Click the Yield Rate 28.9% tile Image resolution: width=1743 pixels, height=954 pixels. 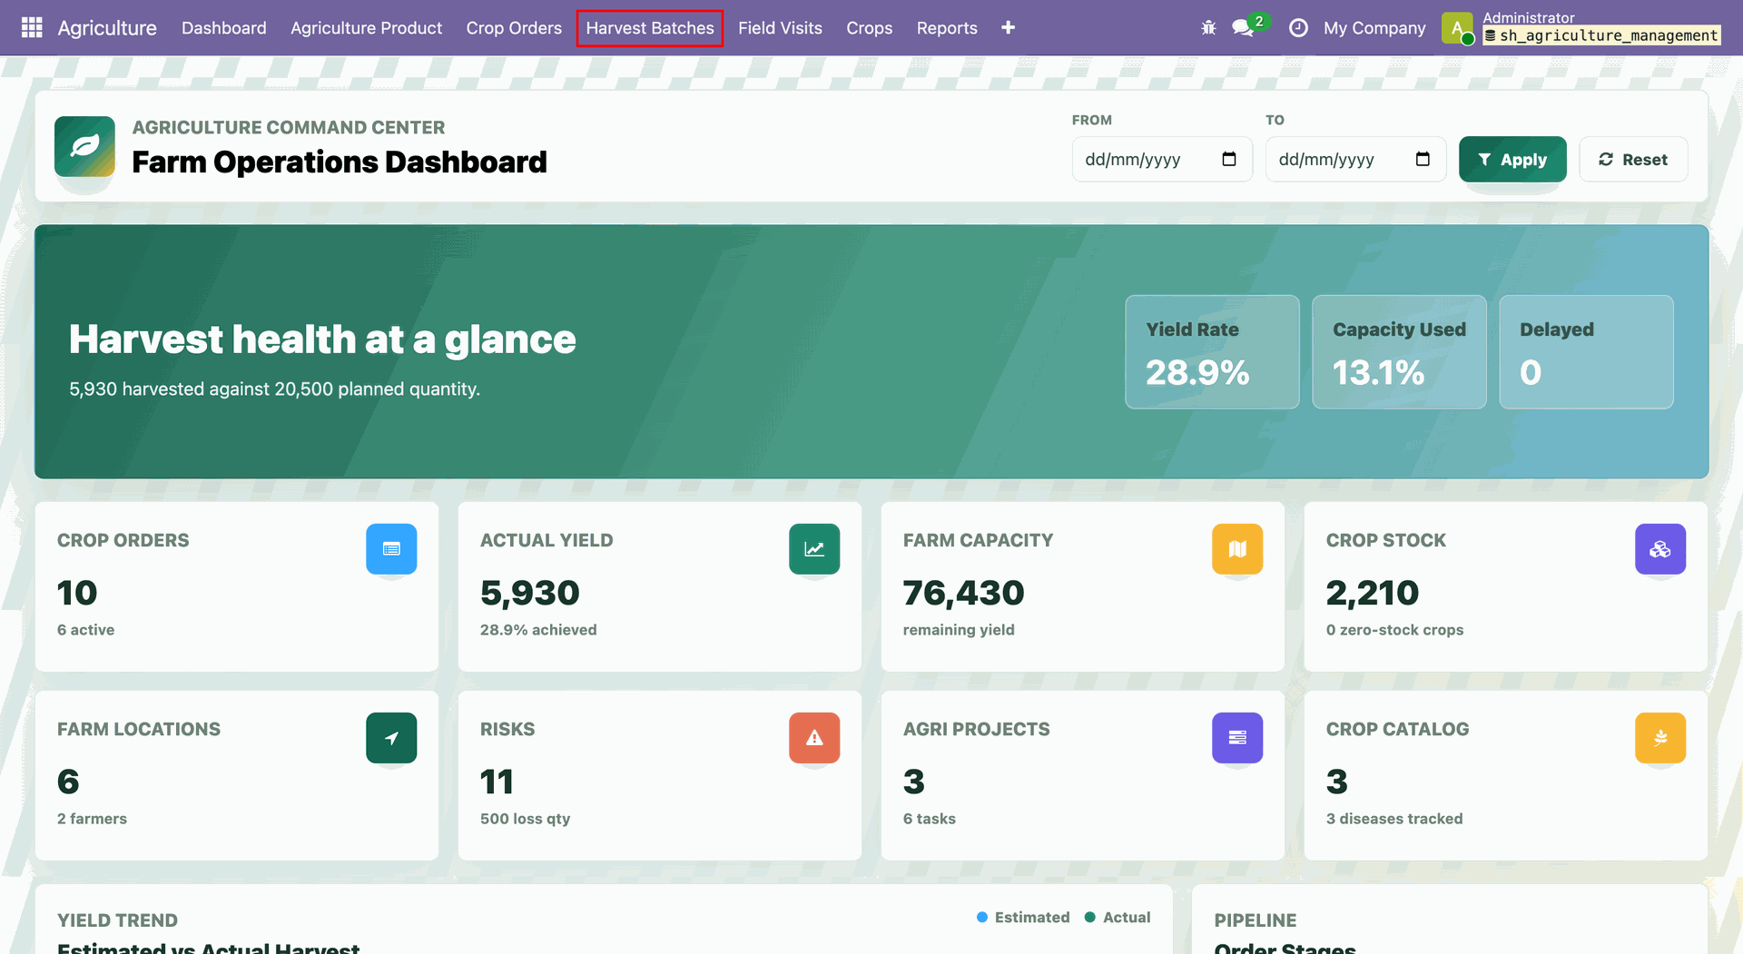tap(1212, 352)
